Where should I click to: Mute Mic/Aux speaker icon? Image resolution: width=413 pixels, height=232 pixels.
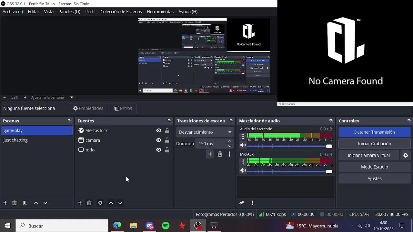(x=243, y=171)
